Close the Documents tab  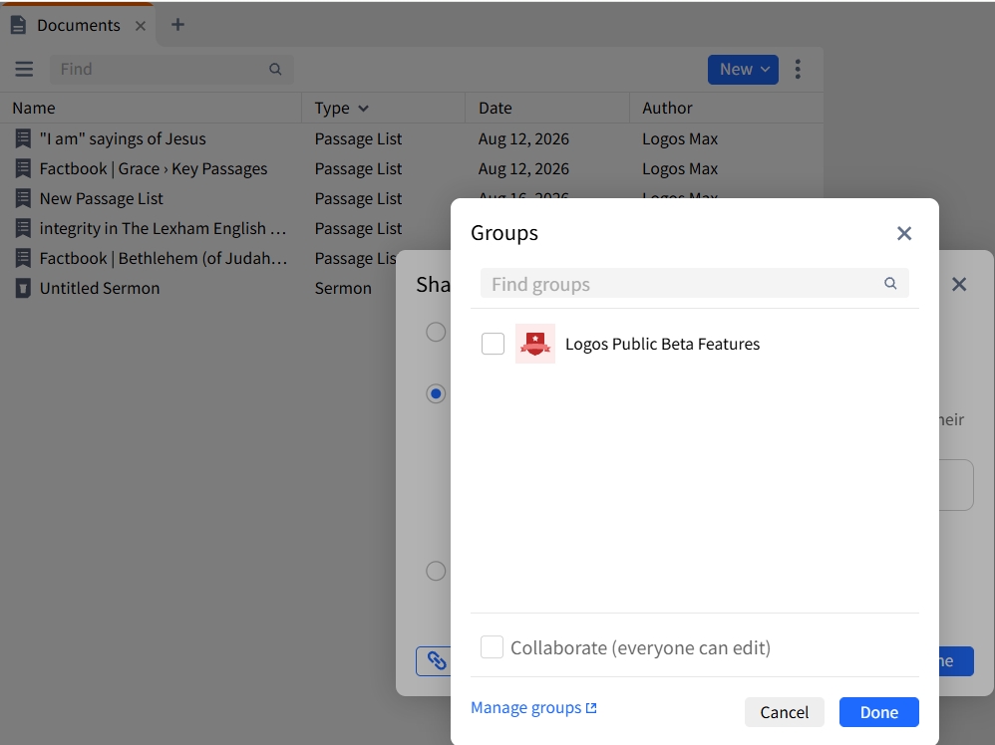pyautogui.click(x=141, y=26)
